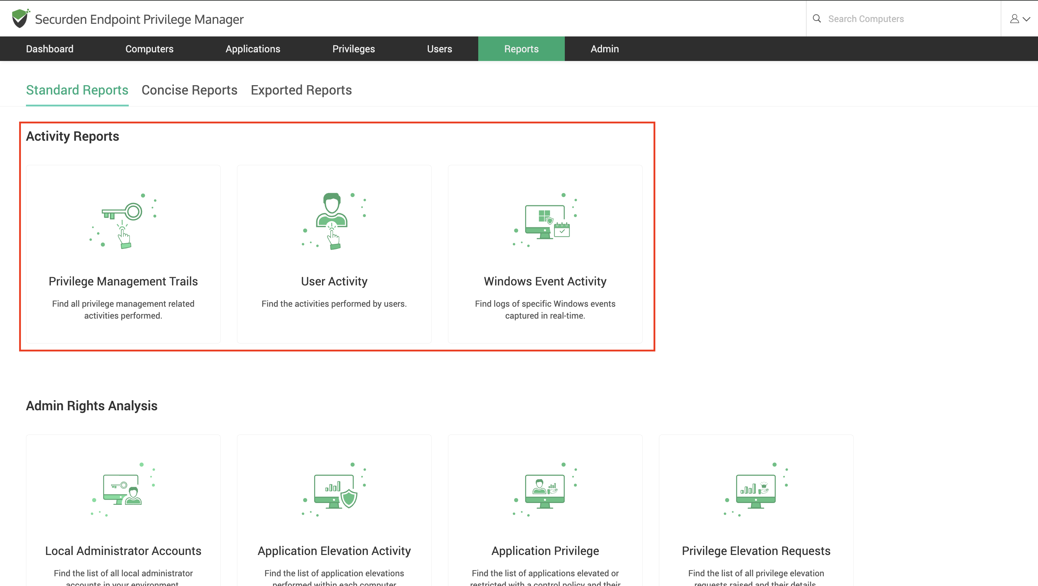This screenshot has width=1038, height=586.
Task: Click the Privilege Management Trails key icon
Action: point(123,221)
